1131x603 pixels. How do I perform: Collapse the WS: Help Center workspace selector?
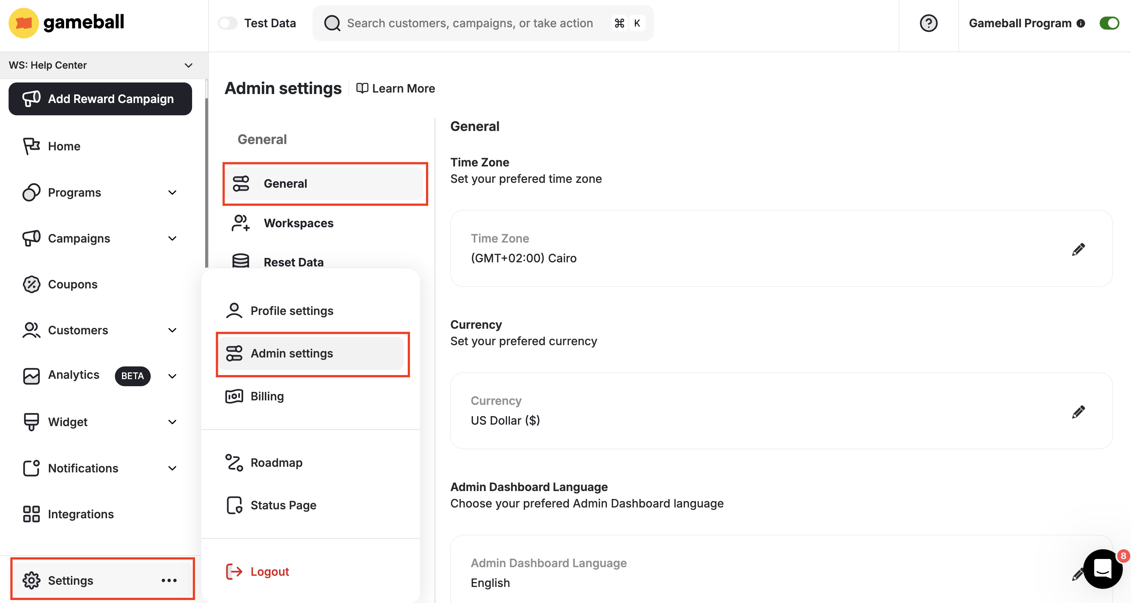tap(188, 65)
